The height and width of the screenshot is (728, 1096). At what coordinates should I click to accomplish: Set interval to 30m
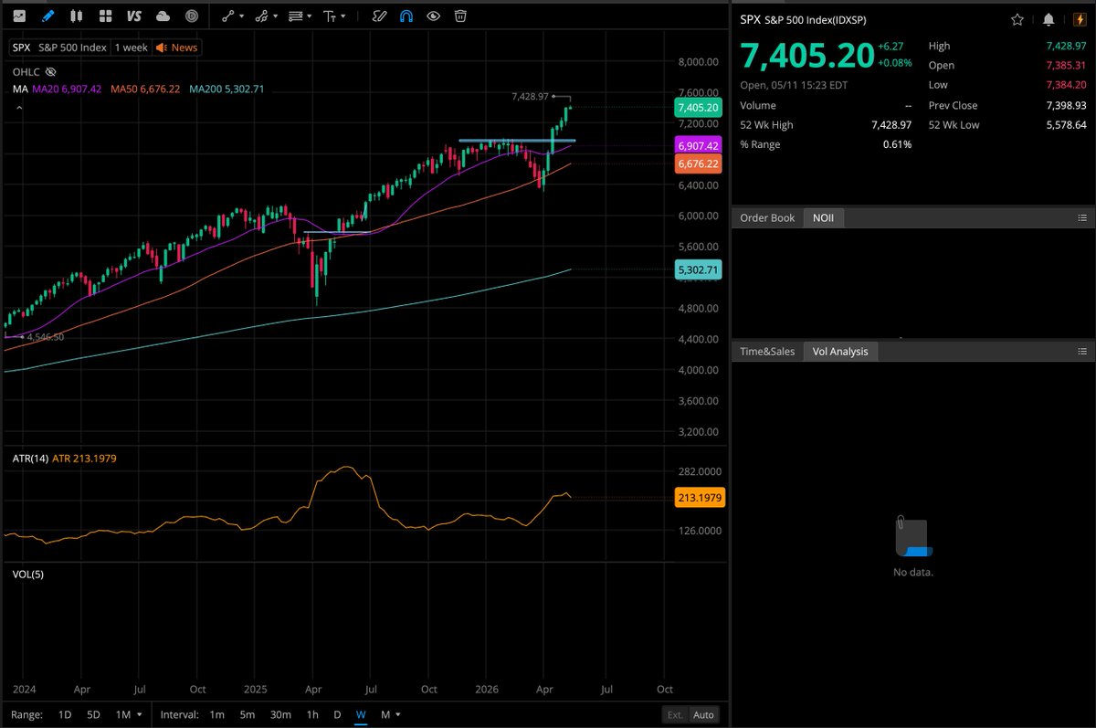[x=280, y=714]
